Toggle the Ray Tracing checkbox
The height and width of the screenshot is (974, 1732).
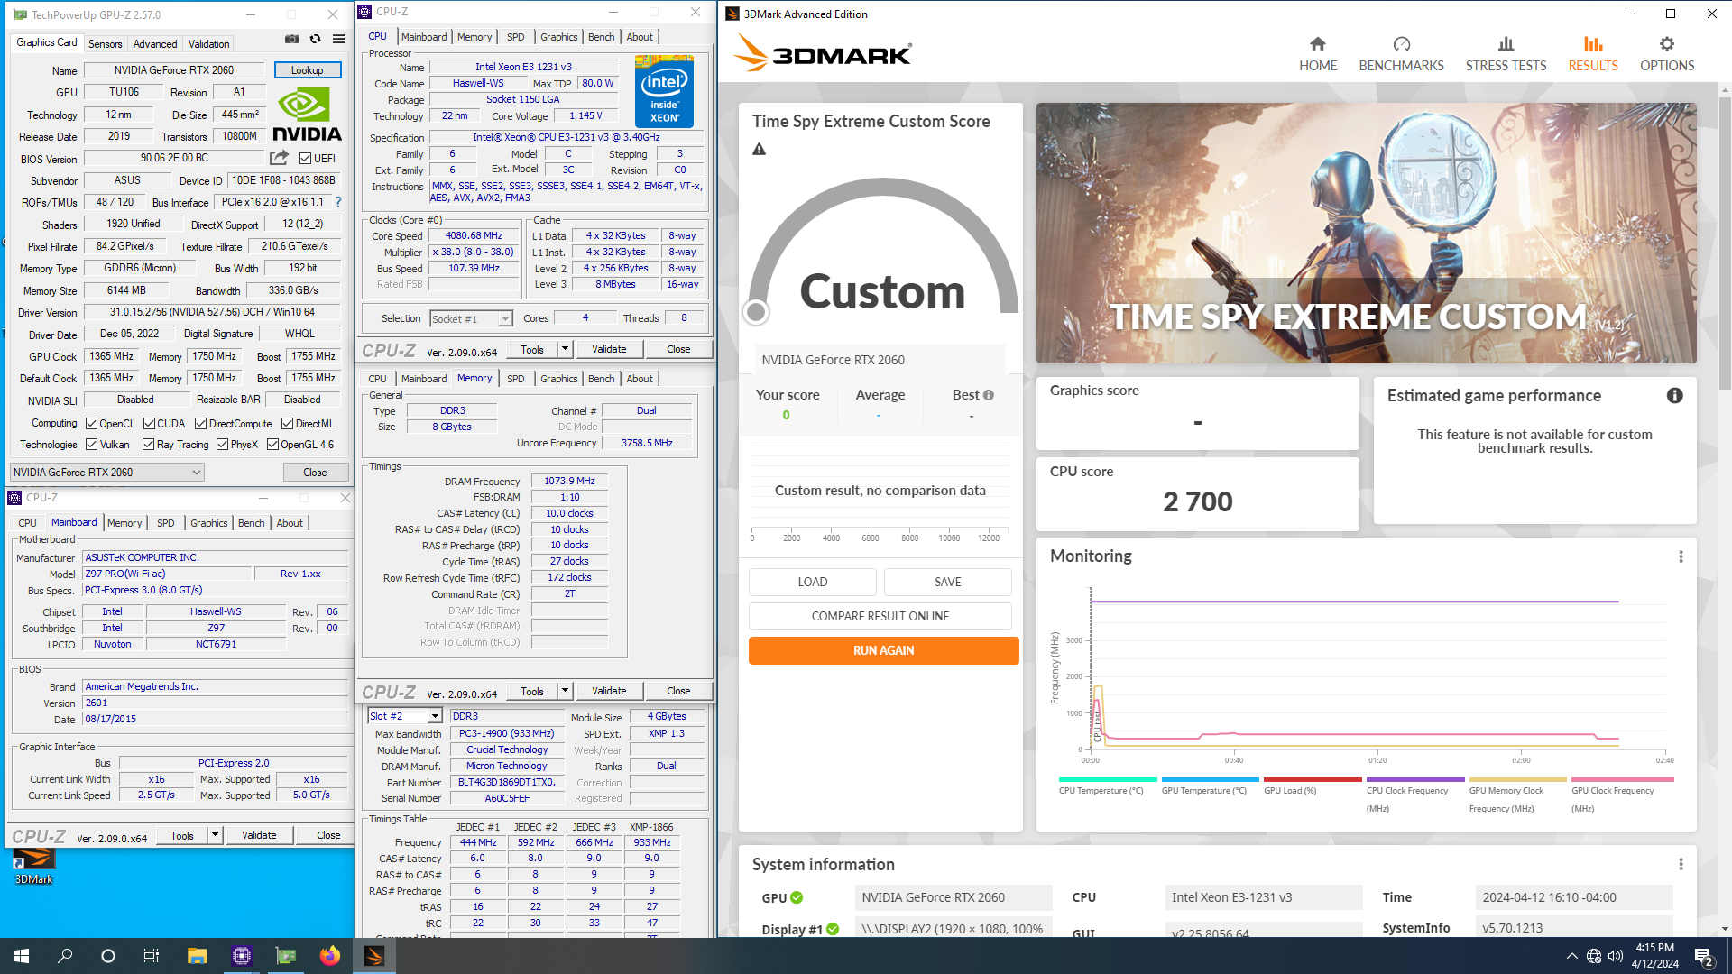149,445
